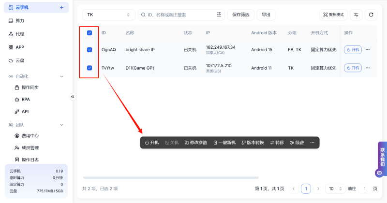387x203 pixels.
Task: Open the 云手机 menu item
Action: tap(36, 8)
